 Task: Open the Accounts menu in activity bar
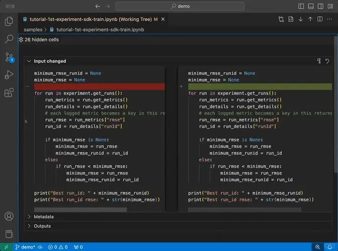click(x=9, y=216)
